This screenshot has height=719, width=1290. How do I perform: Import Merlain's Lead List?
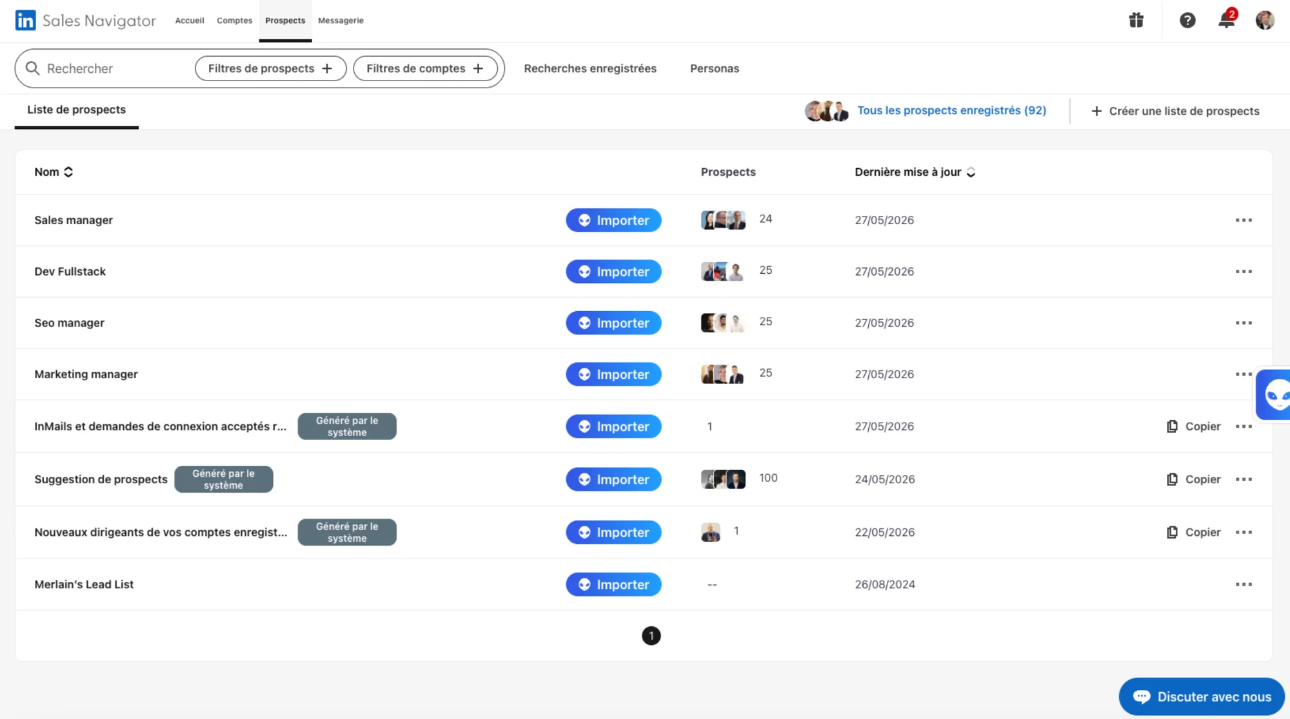pyautogui.click(x=613, y=584)
